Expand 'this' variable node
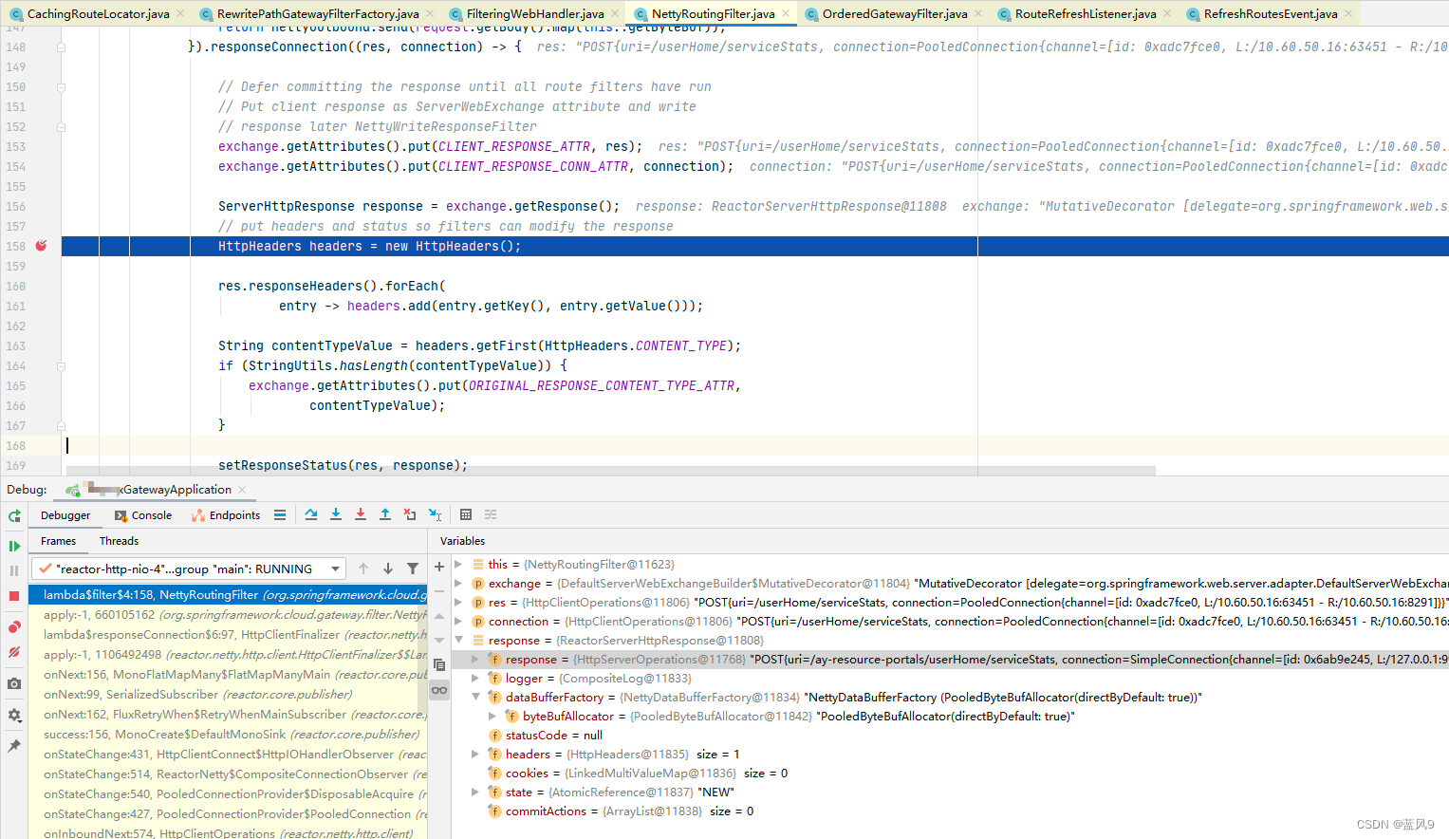1449x839 pixels. (x=458, y=564)
